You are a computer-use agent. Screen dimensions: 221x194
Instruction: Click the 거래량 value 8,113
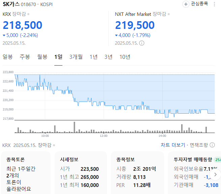point(139,177)
